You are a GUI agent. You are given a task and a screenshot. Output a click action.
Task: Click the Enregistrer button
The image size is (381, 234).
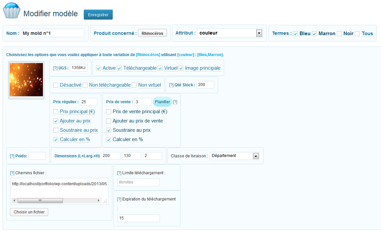[98, 15]
